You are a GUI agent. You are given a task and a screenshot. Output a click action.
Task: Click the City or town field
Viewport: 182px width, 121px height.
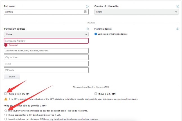[46, 57]
